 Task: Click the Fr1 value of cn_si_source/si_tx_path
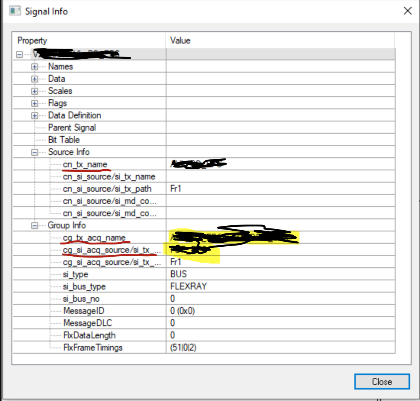(176, 189)
